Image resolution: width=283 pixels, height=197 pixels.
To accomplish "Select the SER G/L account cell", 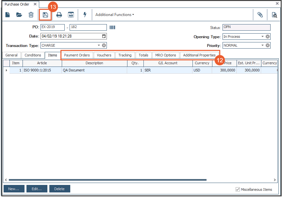I will pos(168,70).
